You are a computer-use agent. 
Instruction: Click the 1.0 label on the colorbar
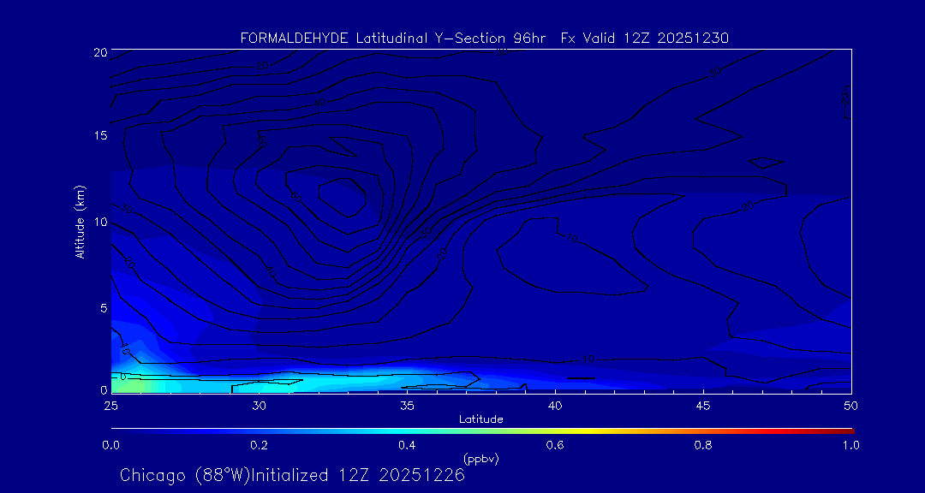click(851, 445)
